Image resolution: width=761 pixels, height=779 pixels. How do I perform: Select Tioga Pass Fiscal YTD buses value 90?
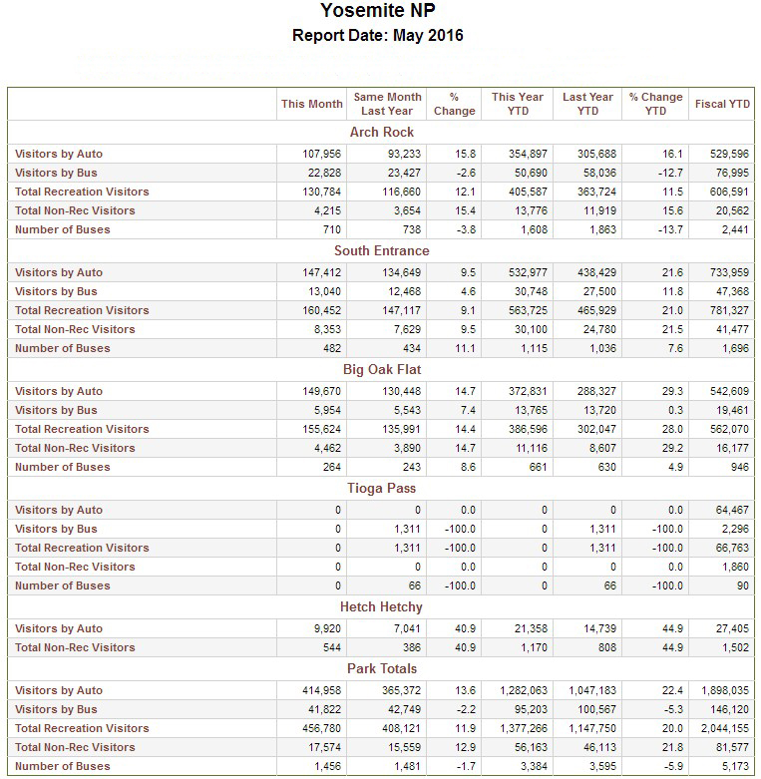click(743, 585)
